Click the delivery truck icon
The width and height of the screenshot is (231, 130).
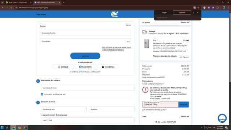(x=145, y=32)
